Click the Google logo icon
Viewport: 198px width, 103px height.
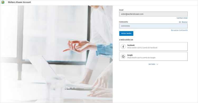(x=123, y=56)
